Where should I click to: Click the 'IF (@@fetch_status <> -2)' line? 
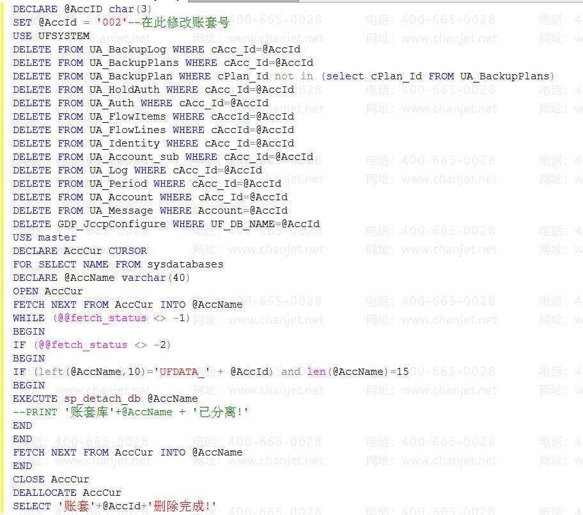tap(91, 345)
